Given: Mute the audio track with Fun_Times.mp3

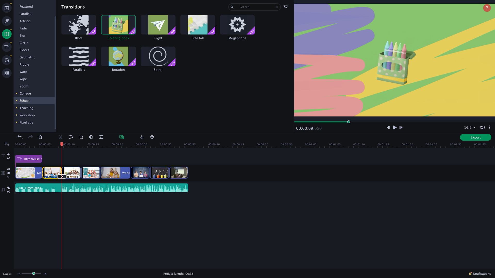Looking at the screenshot, I should point(9,187).
